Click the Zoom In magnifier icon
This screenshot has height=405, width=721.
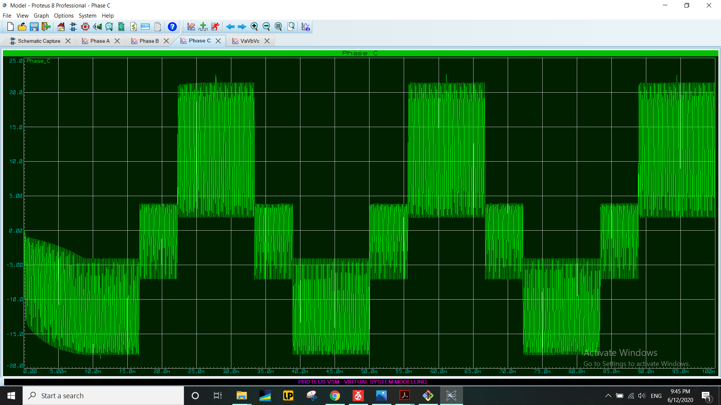pyautogui.click(x=254, y=27)
